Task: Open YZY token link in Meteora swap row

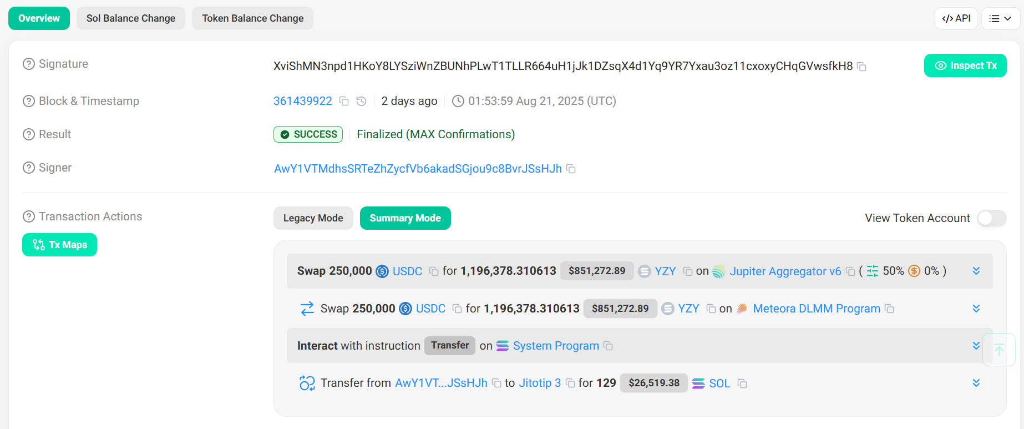Action: pyautogui.click(x=688, y=309)
